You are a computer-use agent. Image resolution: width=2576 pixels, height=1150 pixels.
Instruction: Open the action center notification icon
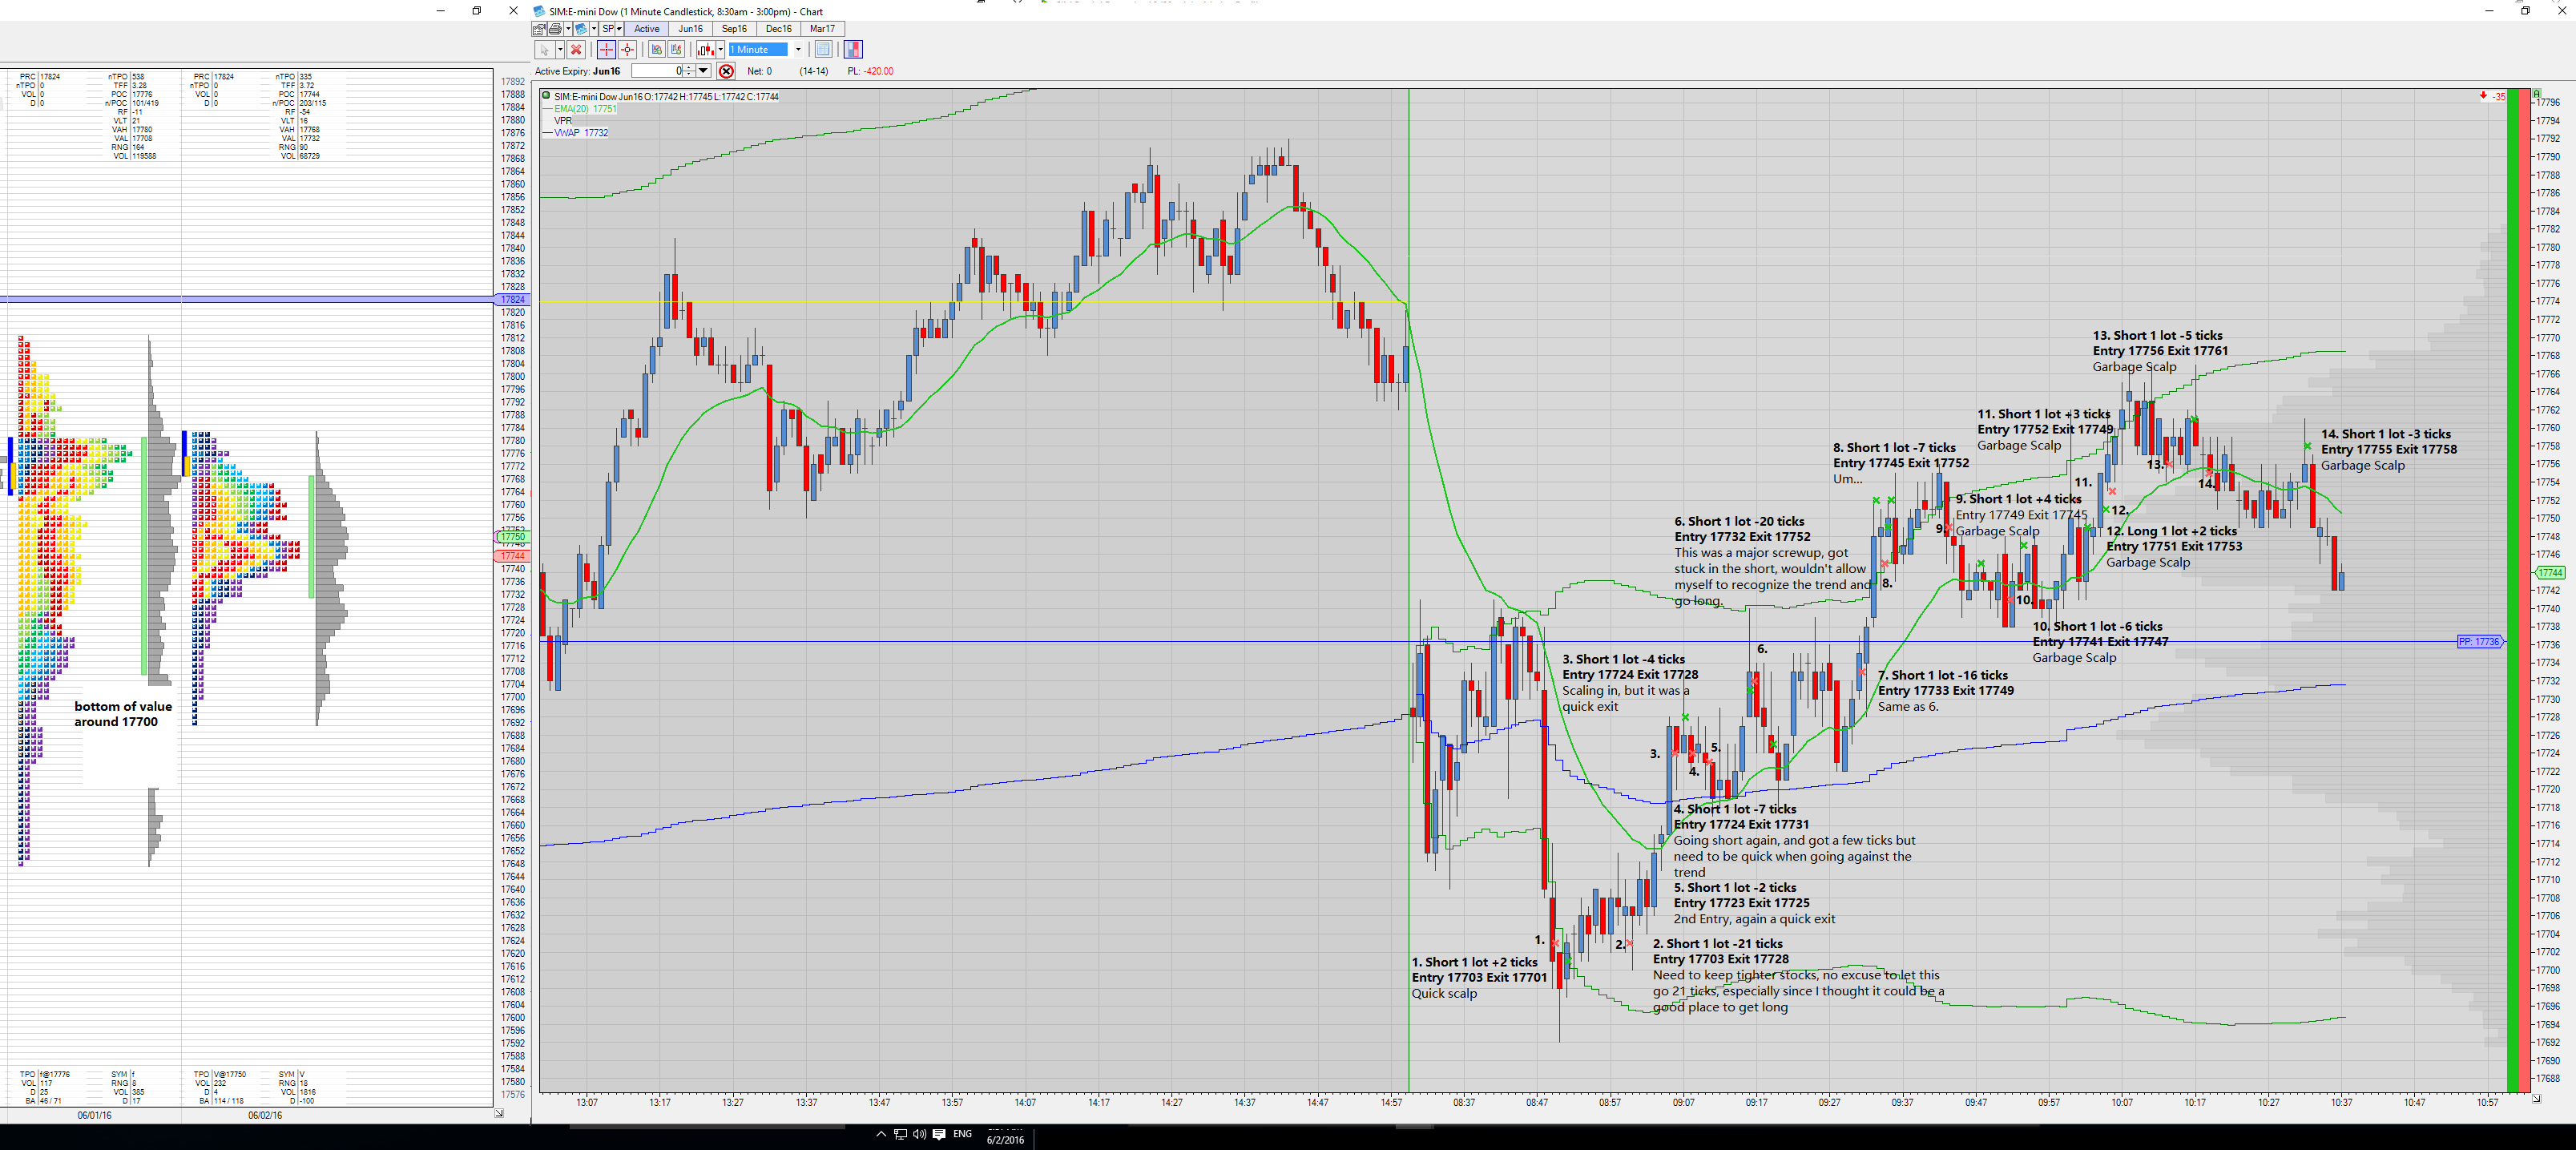939,1134
